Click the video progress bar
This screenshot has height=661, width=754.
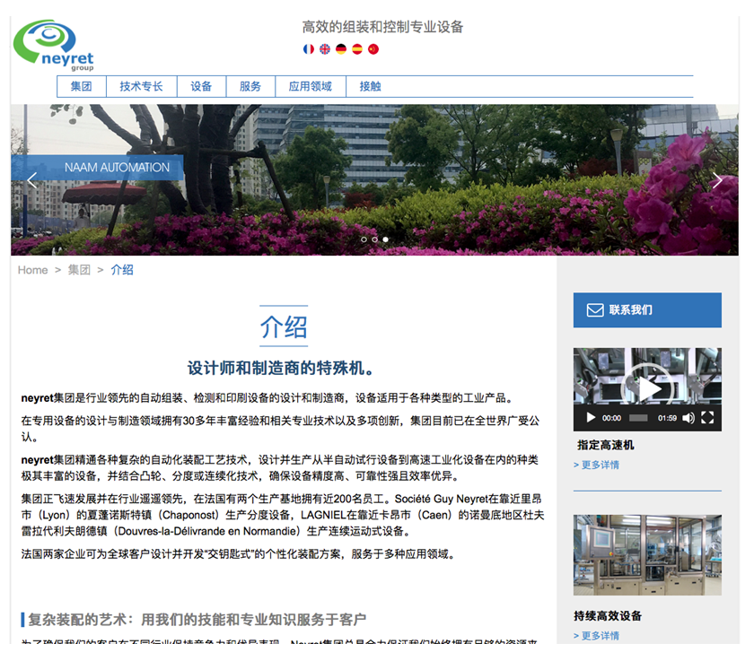(x=638, y=418)
